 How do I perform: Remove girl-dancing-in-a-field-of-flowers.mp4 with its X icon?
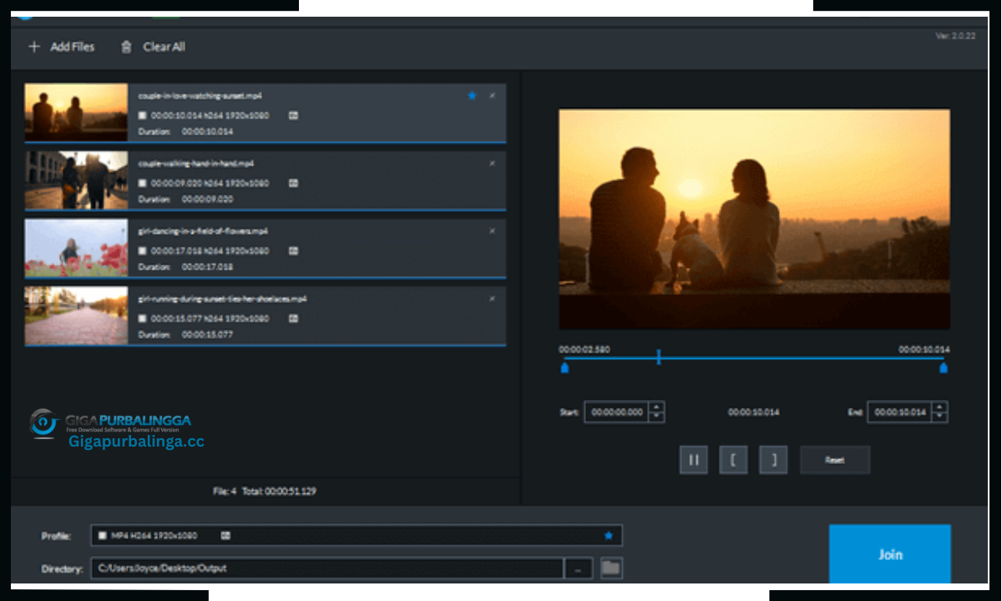(492, 231)
